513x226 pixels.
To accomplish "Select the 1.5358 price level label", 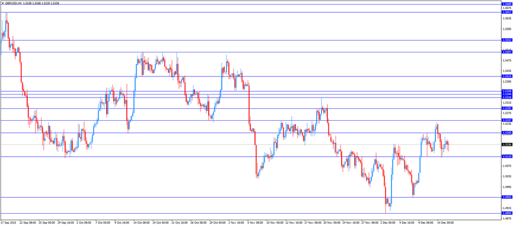I will point(507,91).
